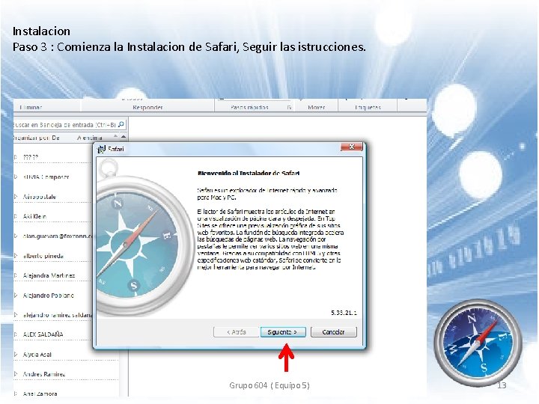539x404 pixels.
Task: Click the Eliminar ribbon group label
Action: (31, 107)
